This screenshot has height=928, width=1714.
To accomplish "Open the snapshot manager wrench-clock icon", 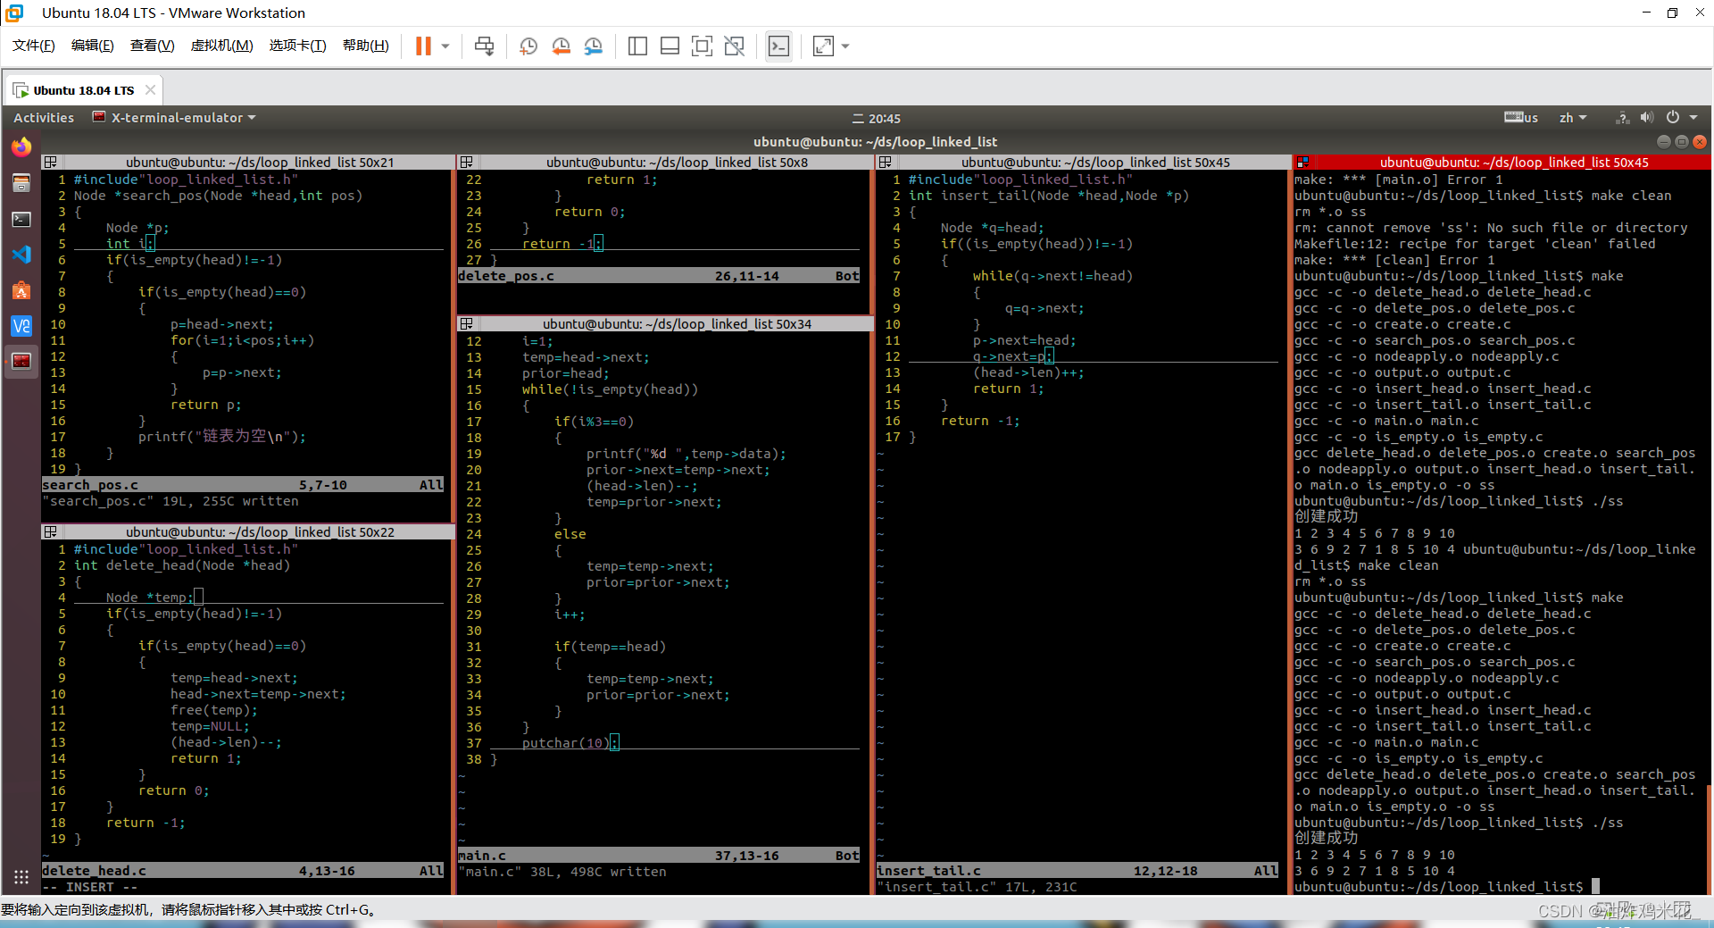I will (594, 46).
